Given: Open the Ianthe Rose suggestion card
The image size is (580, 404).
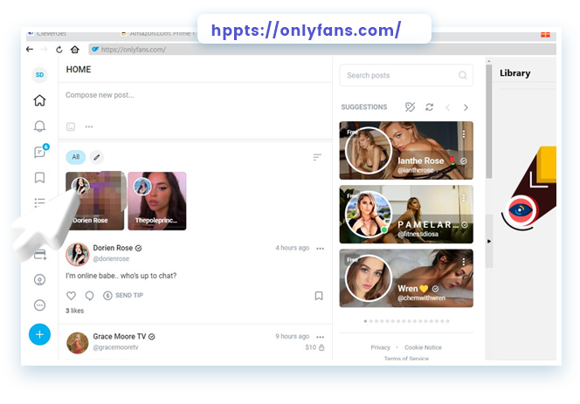Looking at the screenshot, I should coord(406,150).
